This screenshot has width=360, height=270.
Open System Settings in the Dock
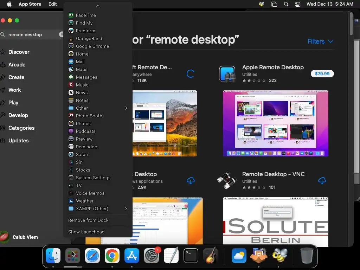tap(152, 256)
